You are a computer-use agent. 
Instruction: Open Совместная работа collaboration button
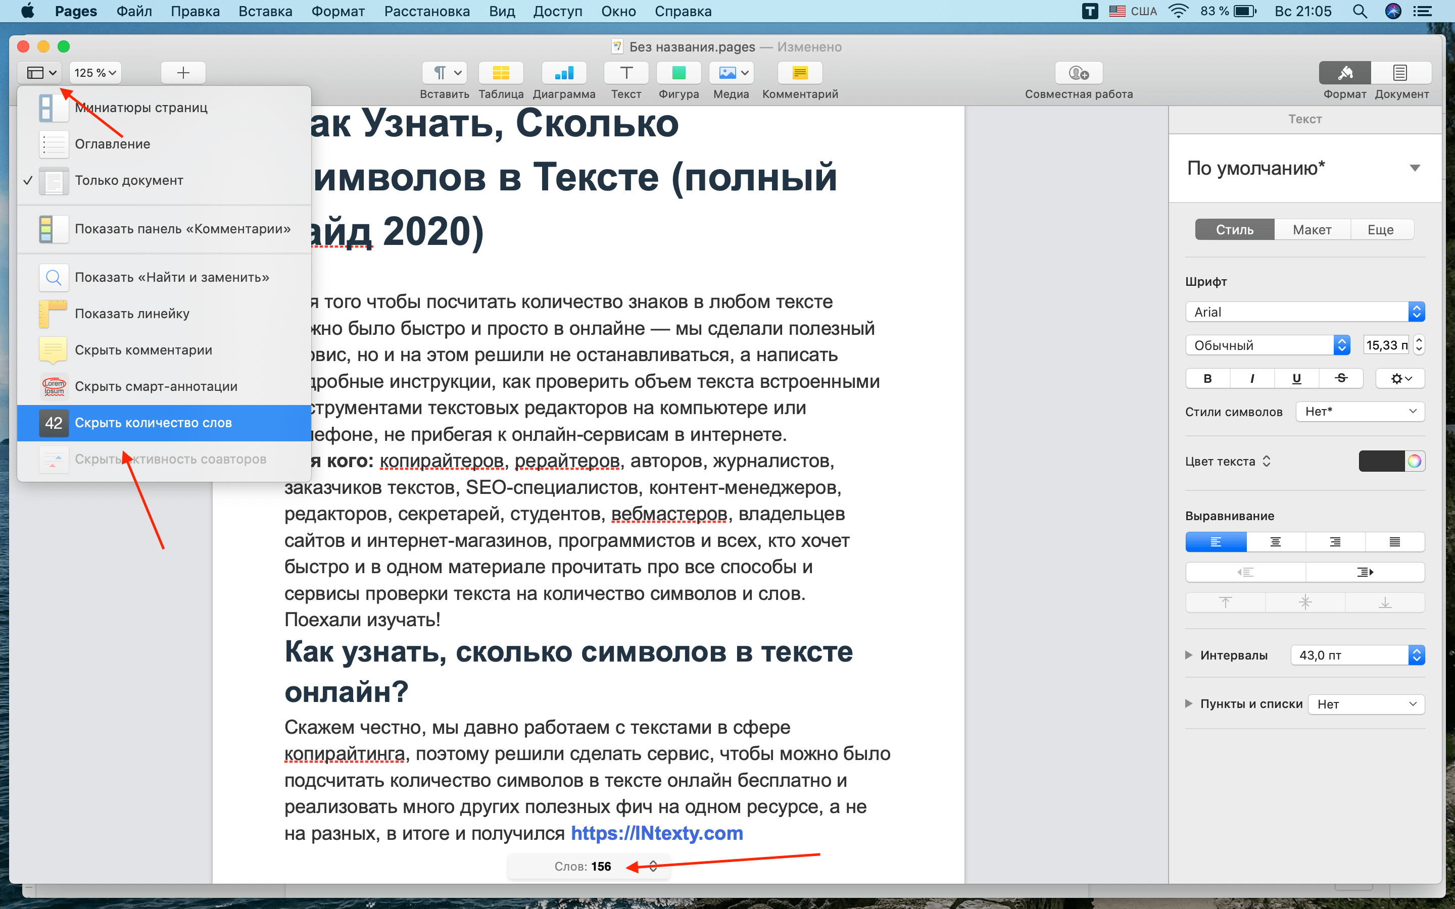click(1079, 73)
